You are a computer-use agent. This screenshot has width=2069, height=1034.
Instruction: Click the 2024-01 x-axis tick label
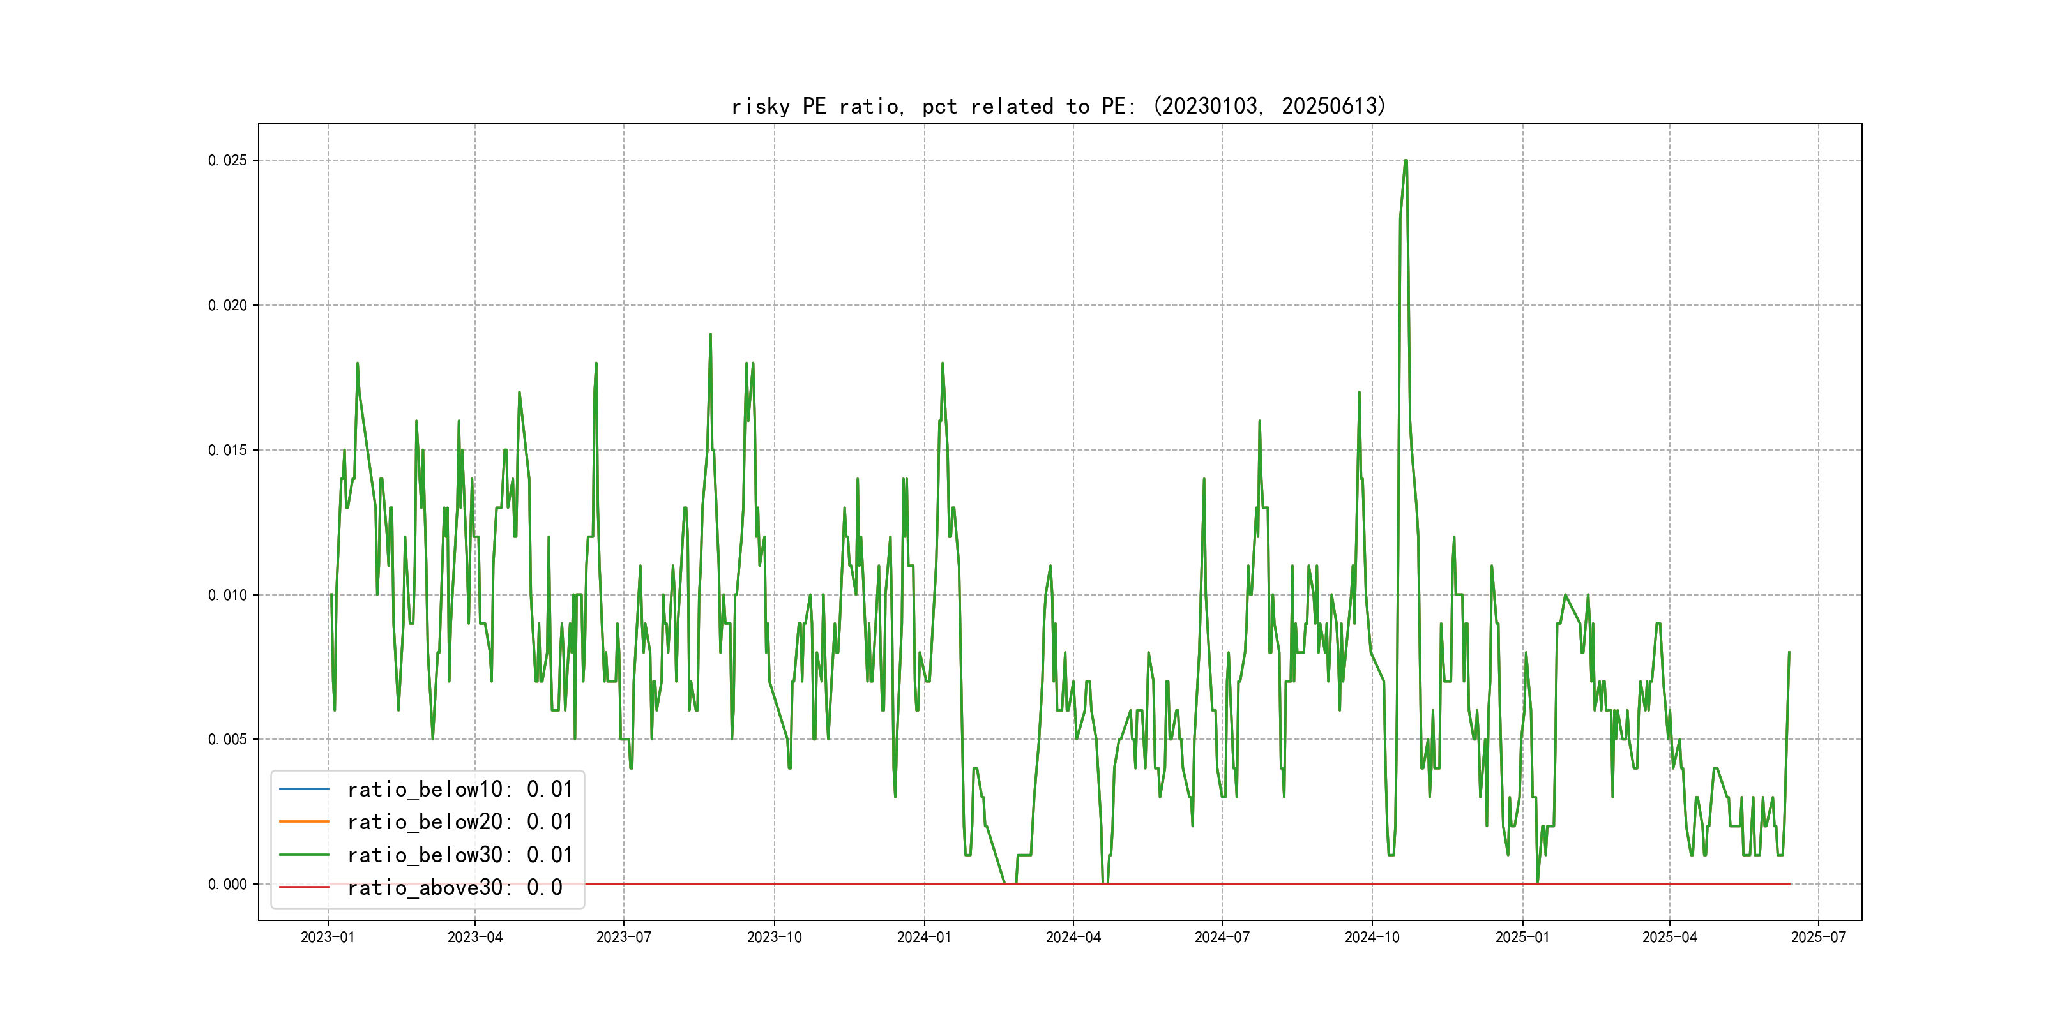click(x=923, y=937)
